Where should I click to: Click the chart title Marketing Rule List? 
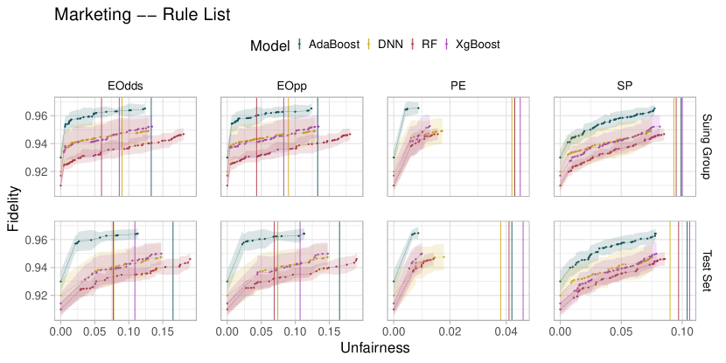(x=143, y=15)
